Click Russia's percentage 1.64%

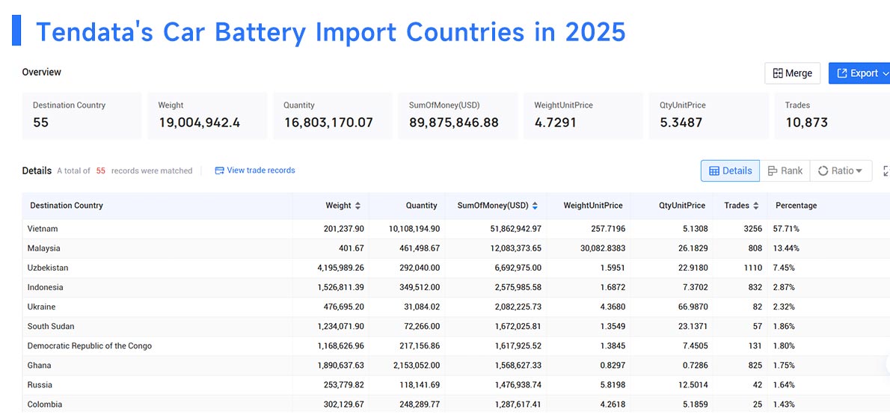[784, 384]
